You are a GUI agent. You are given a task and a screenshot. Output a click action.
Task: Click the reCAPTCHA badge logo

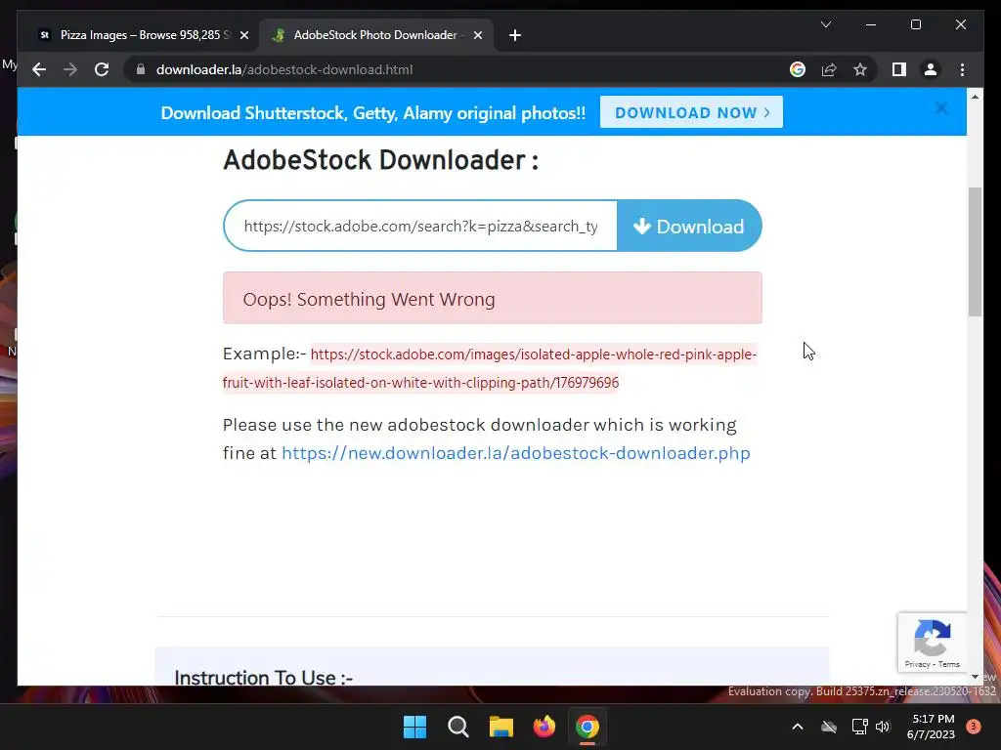pos(932,637)
